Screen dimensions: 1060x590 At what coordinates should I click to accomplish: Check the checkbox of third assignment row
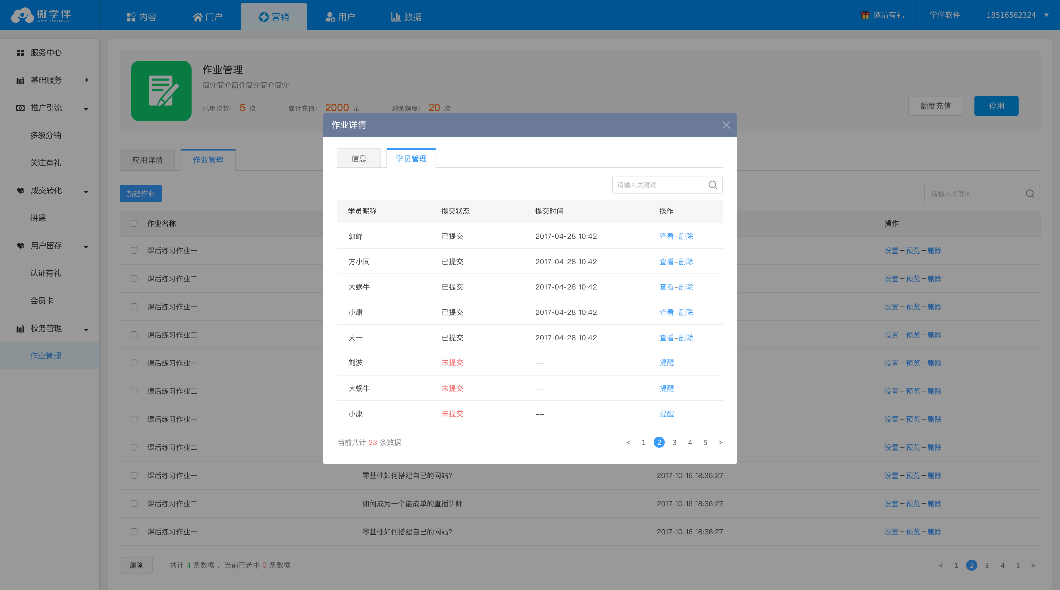pyautogui.click(x=134, y=307)
